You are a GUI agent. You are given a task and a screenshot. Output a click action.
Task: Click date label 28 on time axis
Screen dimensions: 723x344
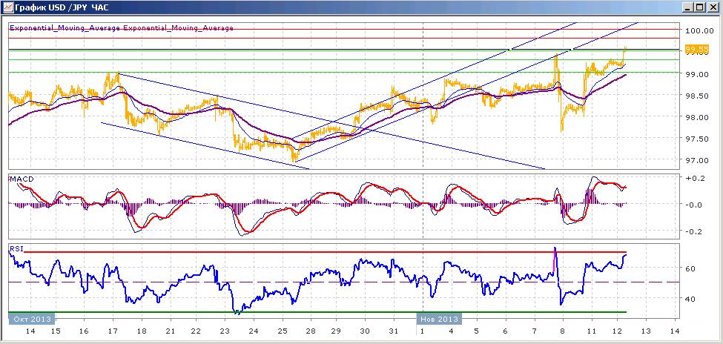tap(310, 331)
